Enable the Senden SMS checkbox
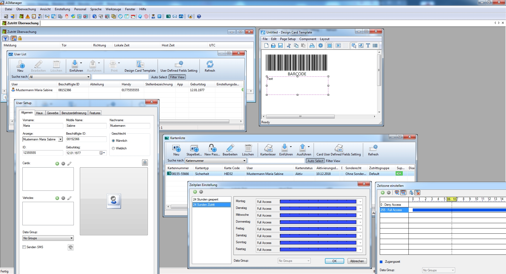The width and height of the screenshot is (506, 274). click(x=24, y=247)
